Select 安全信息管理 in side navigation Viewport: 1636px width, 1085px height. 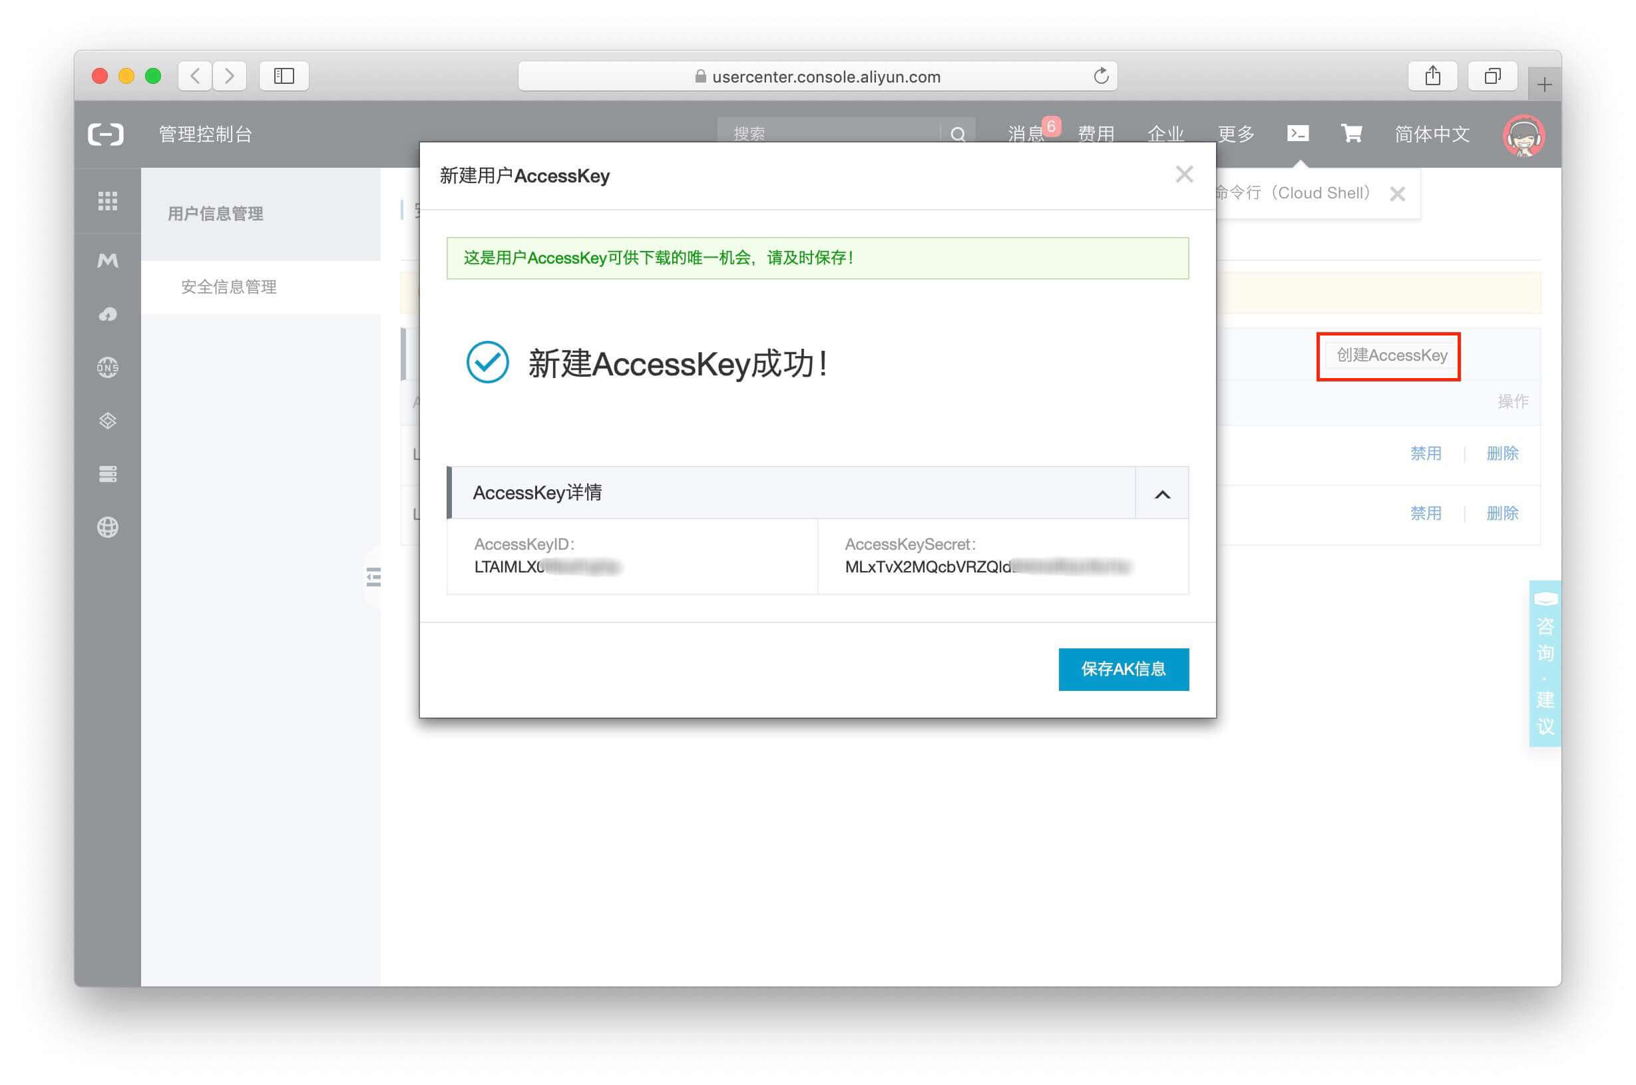(229, 286)
